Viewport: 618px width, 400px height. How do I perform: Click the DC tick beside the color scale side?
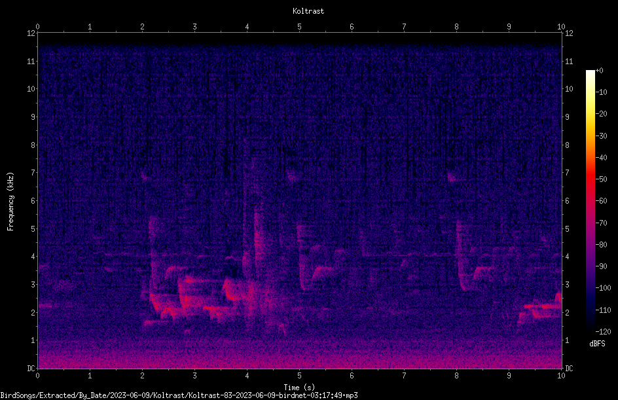point(569,369)
